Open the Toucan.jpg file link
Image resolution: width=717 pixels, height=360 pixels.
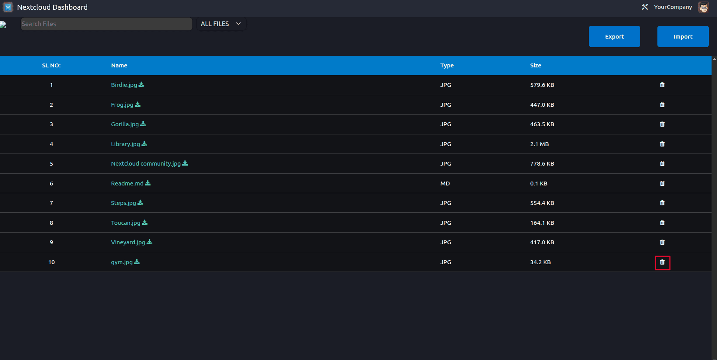[x=125, y=223]
